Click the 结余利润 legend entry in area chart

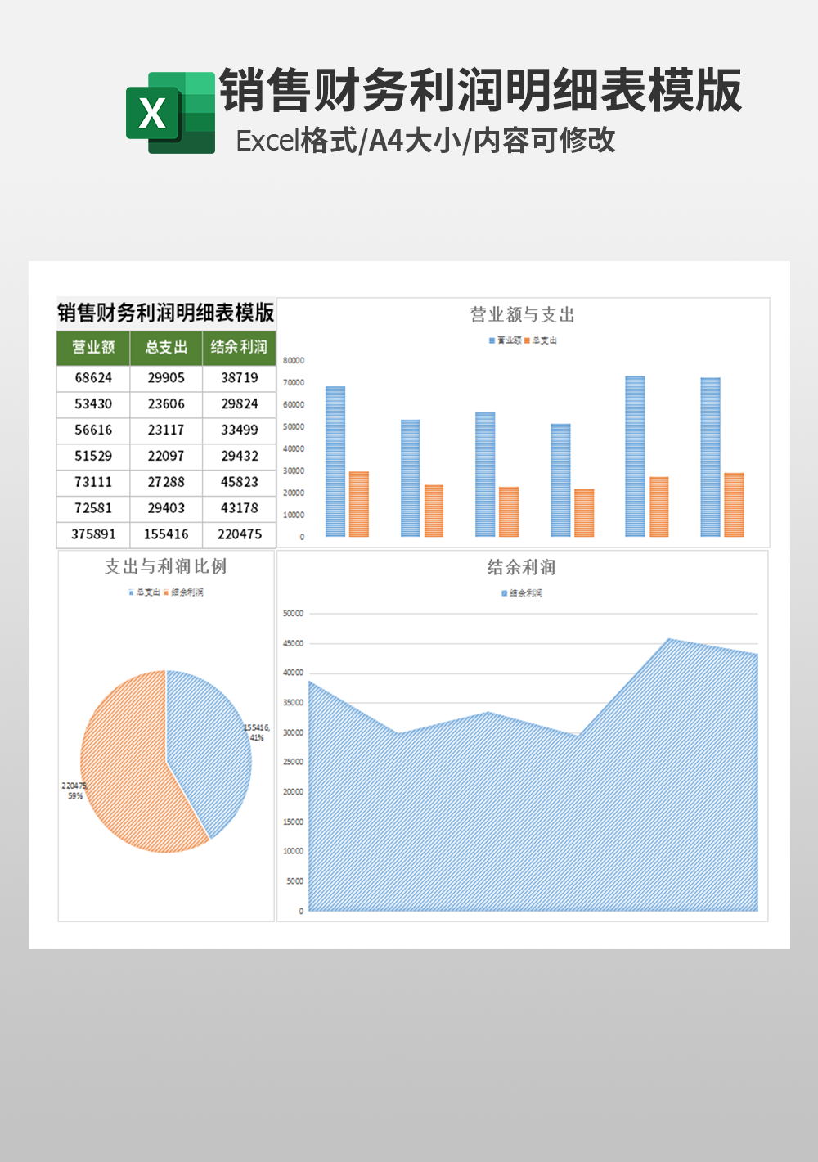[522, 593]
